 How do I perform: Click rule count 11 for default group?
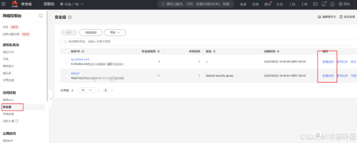click(x=159, y=76)
